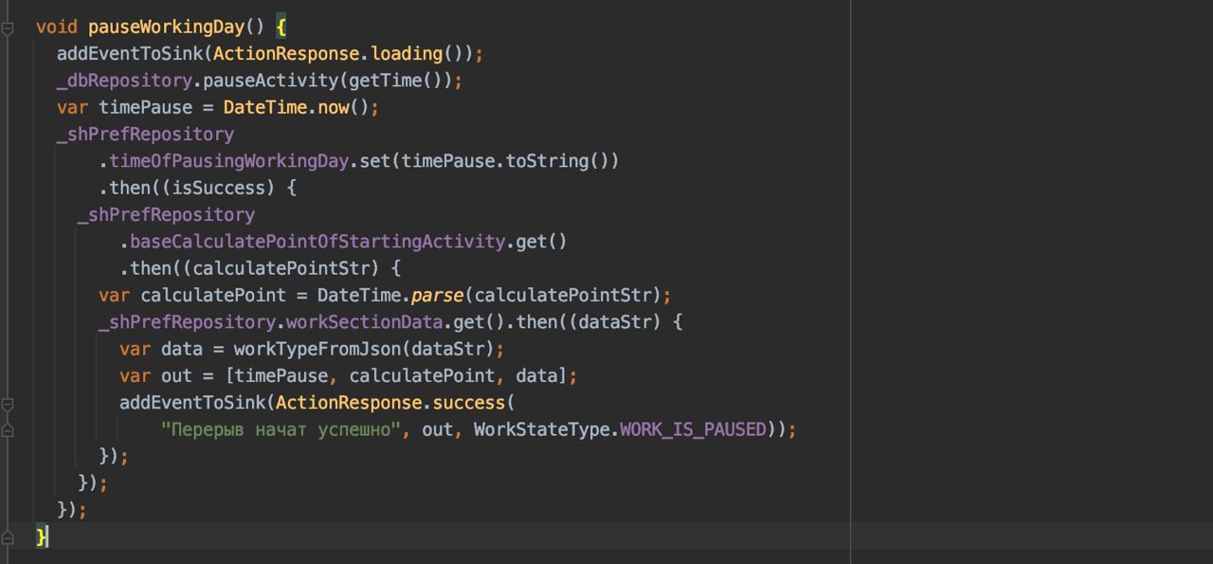This screenshot has width=1213, height=564.
Task: Collapse the pauseWorkingDay method fold marker
Action: 8,27
